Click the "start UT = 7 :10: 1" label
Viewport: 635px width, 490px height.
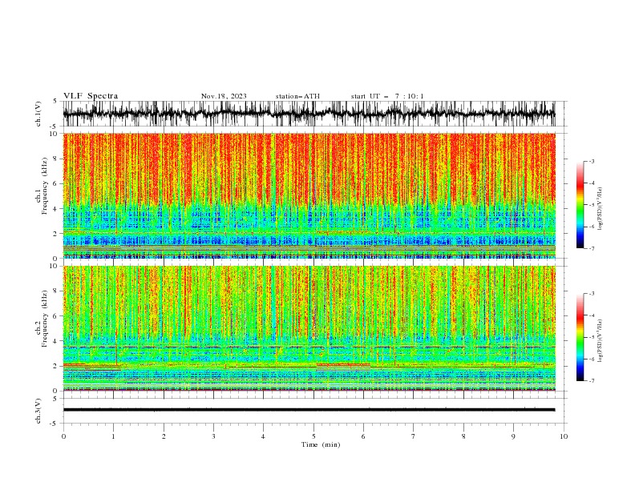tap(387, 96)
